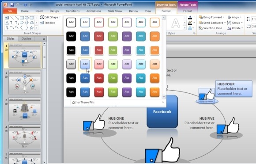This screenshot has width=256, height=164.
Task: Click the Text Fill letter A icon
Action: point(190,17)
